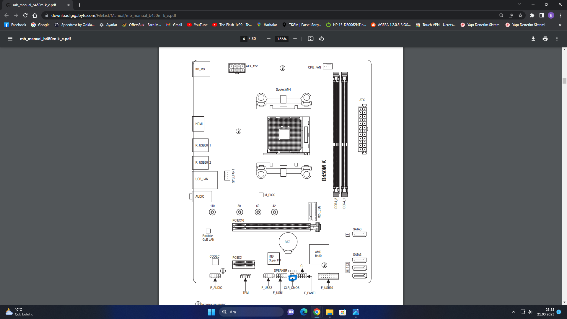
Task: Open The Flash 1x20 bookmark
Action: click(232, 25)
